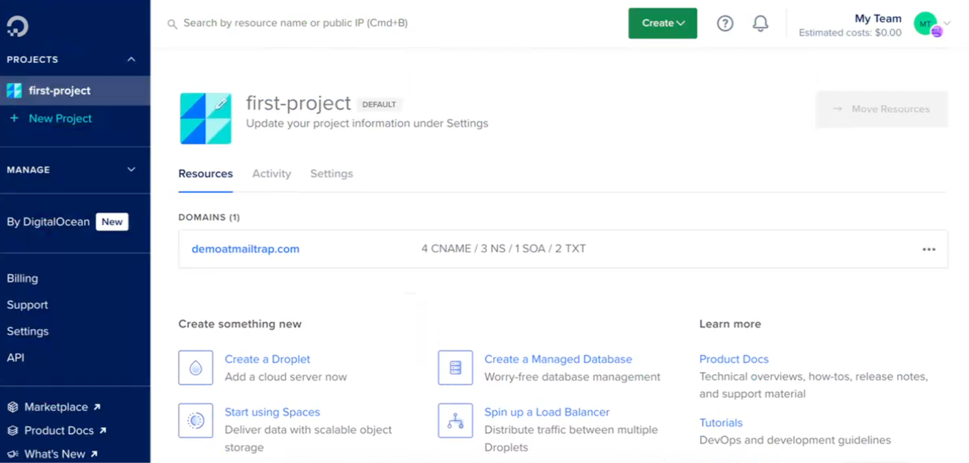Click the 'Estimated costs: $0.00' text

click(850, 33)
